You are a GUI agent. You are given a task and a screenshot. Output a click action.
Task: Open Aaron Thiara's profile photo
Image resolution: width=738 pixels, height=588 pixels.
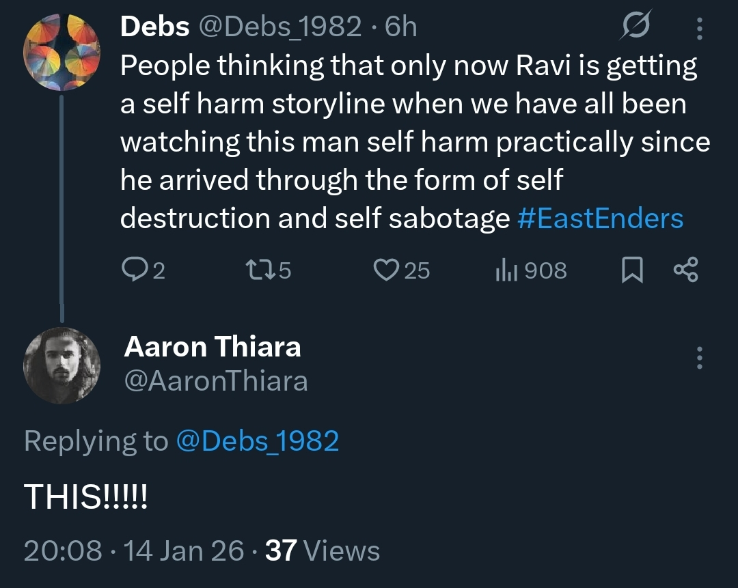pyautogui.click(x=61, y=365)
